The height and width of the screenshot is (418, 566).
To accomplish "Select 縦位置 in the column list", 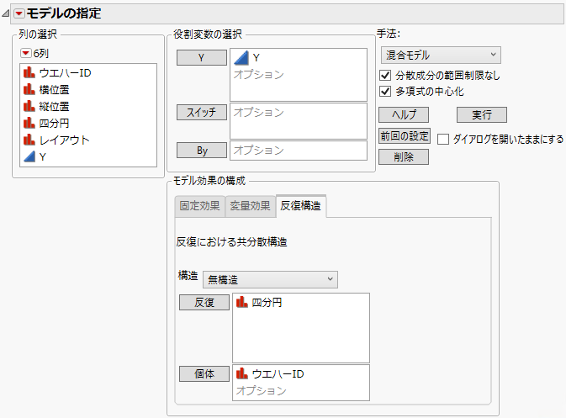I will pos(54,106).
